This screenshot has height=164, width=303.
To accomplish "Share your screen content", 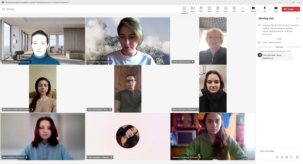I will tap(276, 9).
